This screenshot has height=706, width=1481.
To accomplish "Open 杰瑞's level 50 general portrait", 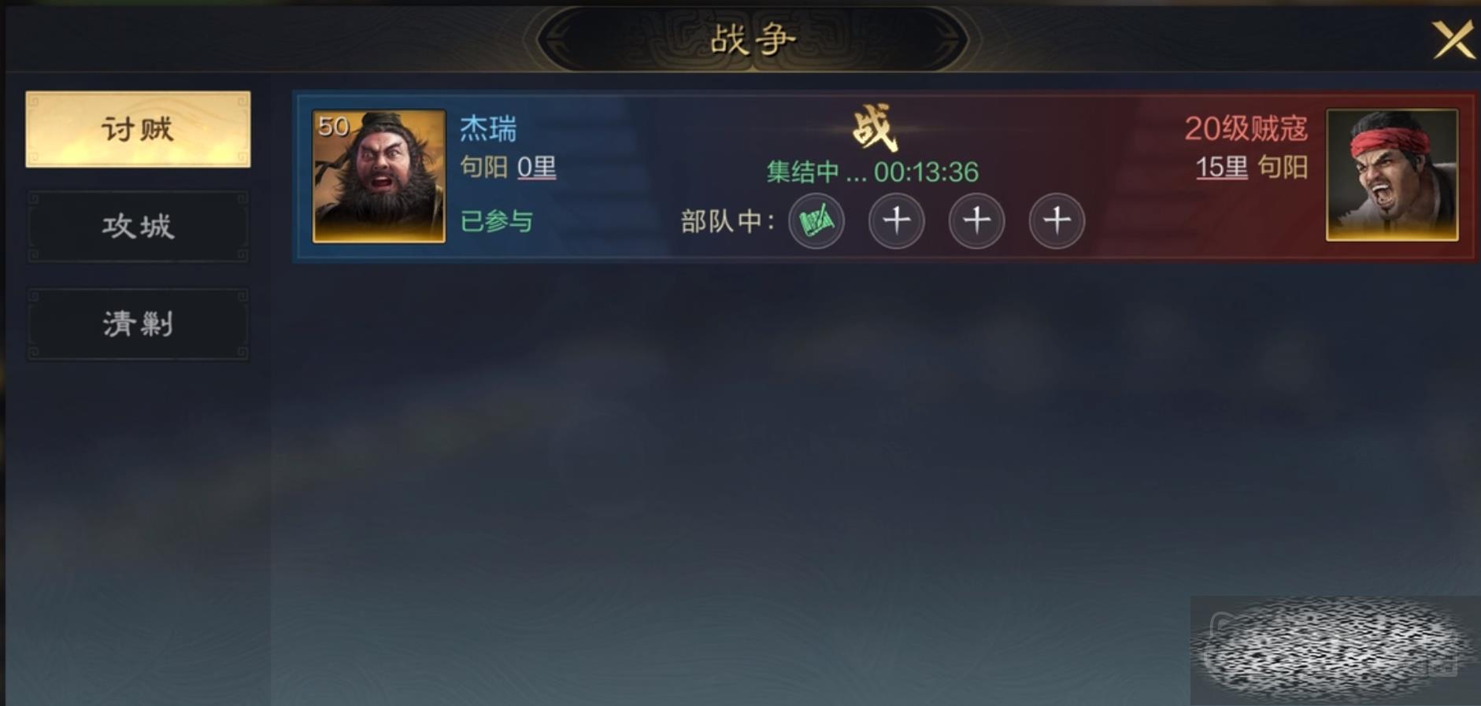I will tap(379, 176).
